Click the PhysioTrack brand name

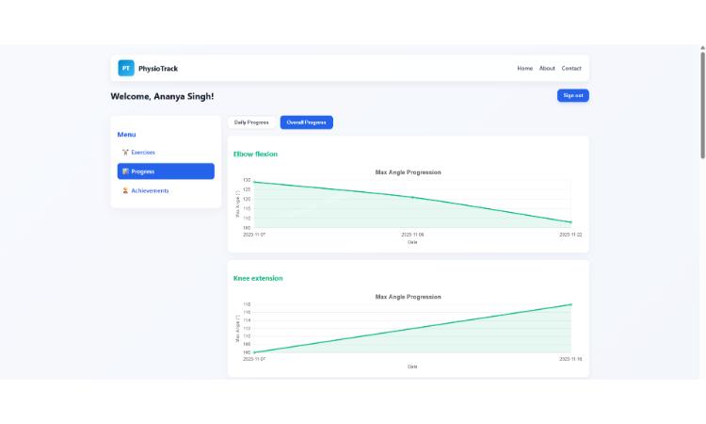tap(158, 69)
